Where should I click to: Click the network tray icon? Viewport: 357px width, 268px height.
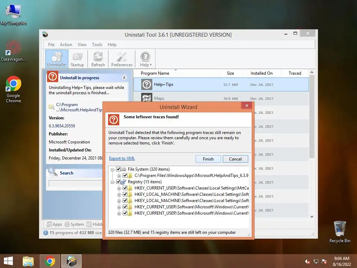316,261
